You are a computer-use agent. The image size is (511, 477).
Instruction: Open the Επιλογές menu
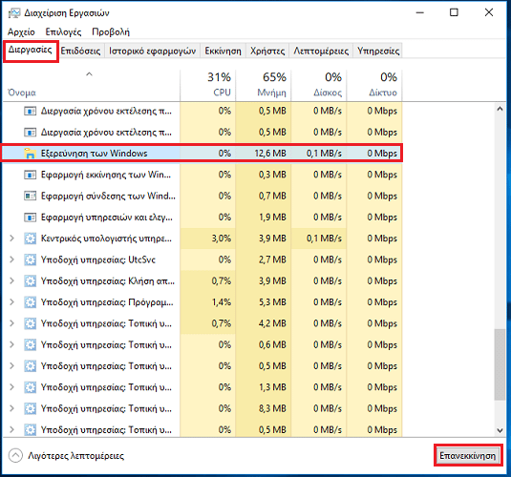tap(63, 31)
